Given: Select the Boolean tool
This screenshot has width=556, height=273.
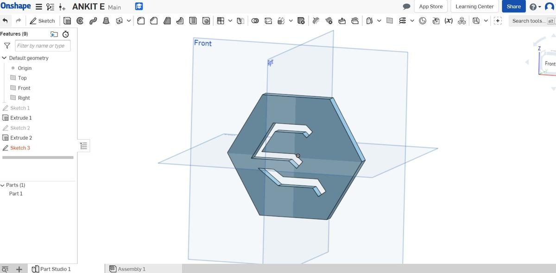Looking at the screenshot, I should 255,21.
